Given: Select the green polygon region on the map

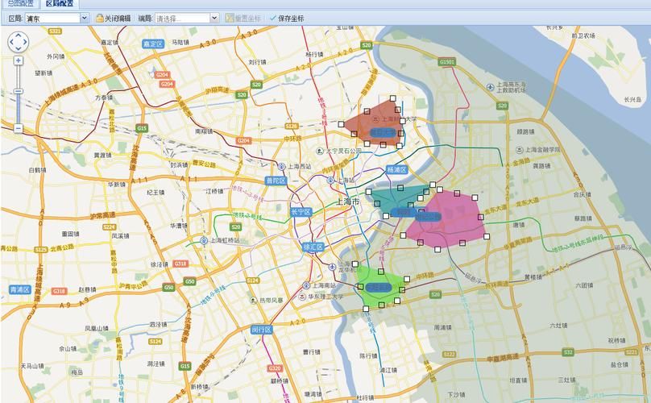Looking at the screenshot, I should pyautogui.click(x=380, y=286).
